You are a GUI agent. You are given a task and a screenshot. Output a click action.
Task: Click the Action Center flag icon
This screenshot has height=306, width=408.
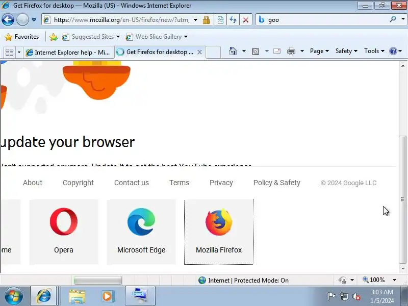(x=331, y=296)
